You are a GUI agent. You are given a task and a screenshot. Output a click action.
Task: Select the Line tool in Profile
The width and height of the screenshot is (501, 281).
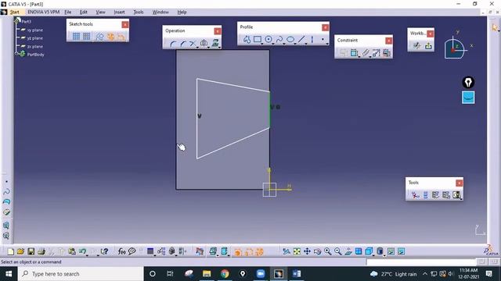pos(301,40)
